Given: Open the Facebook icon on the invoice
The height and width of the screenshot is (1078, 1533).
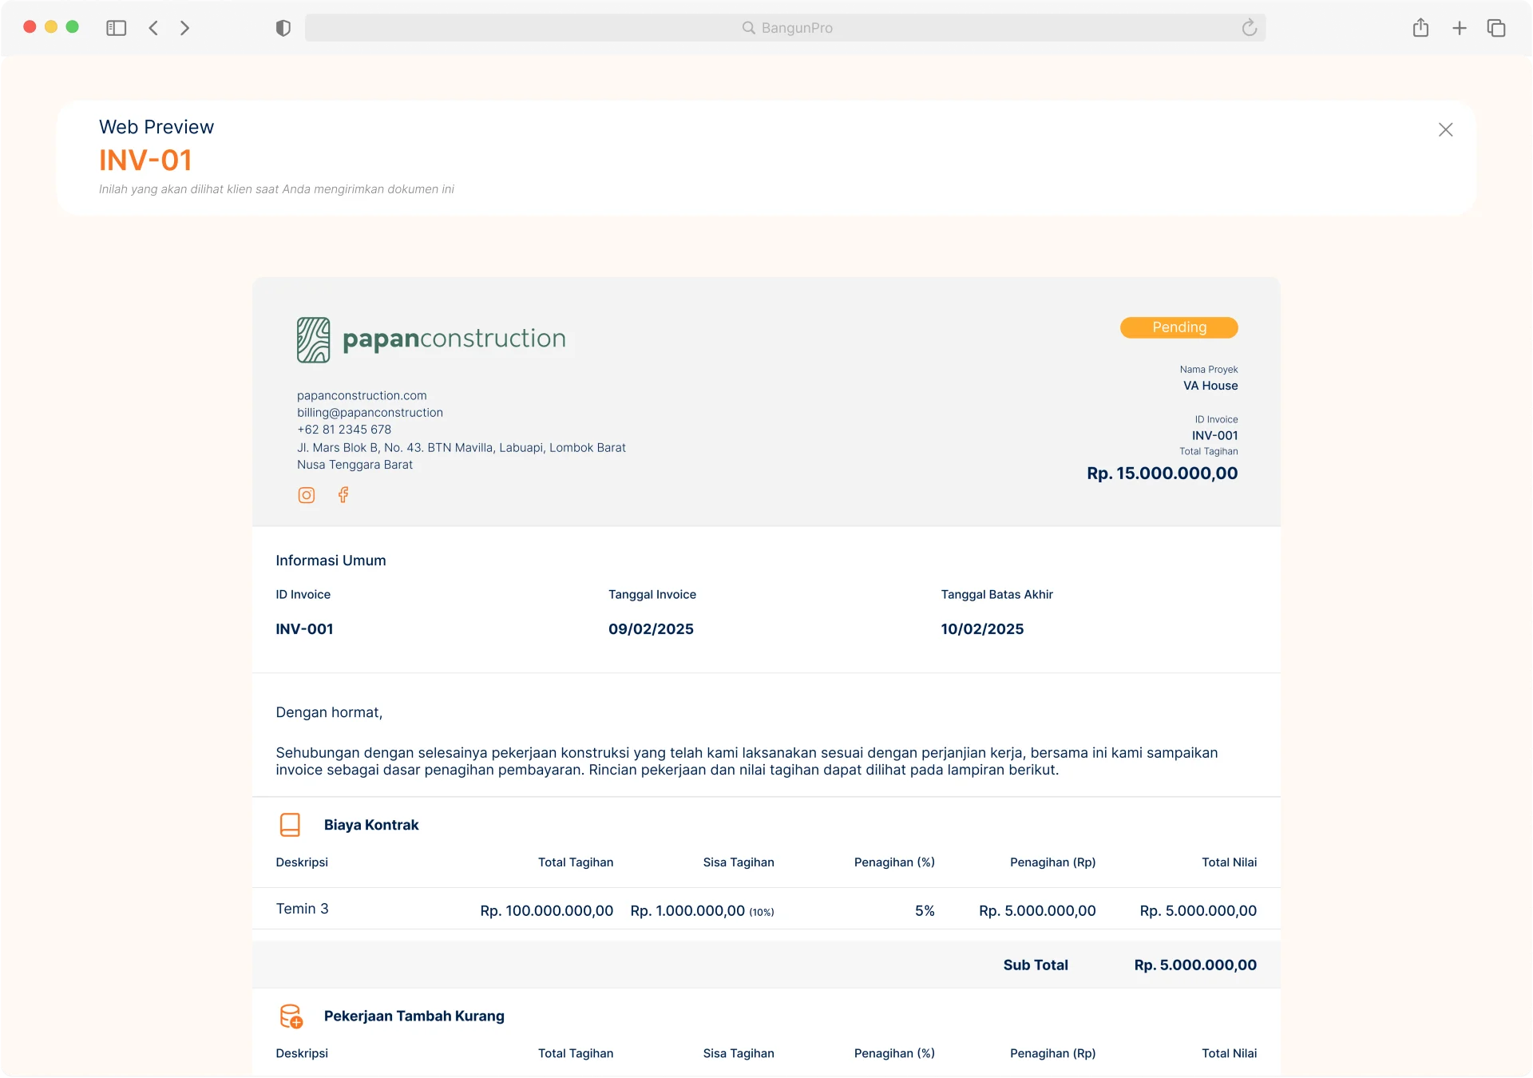Looking at the screenshot, I should [x=343, y=495].
